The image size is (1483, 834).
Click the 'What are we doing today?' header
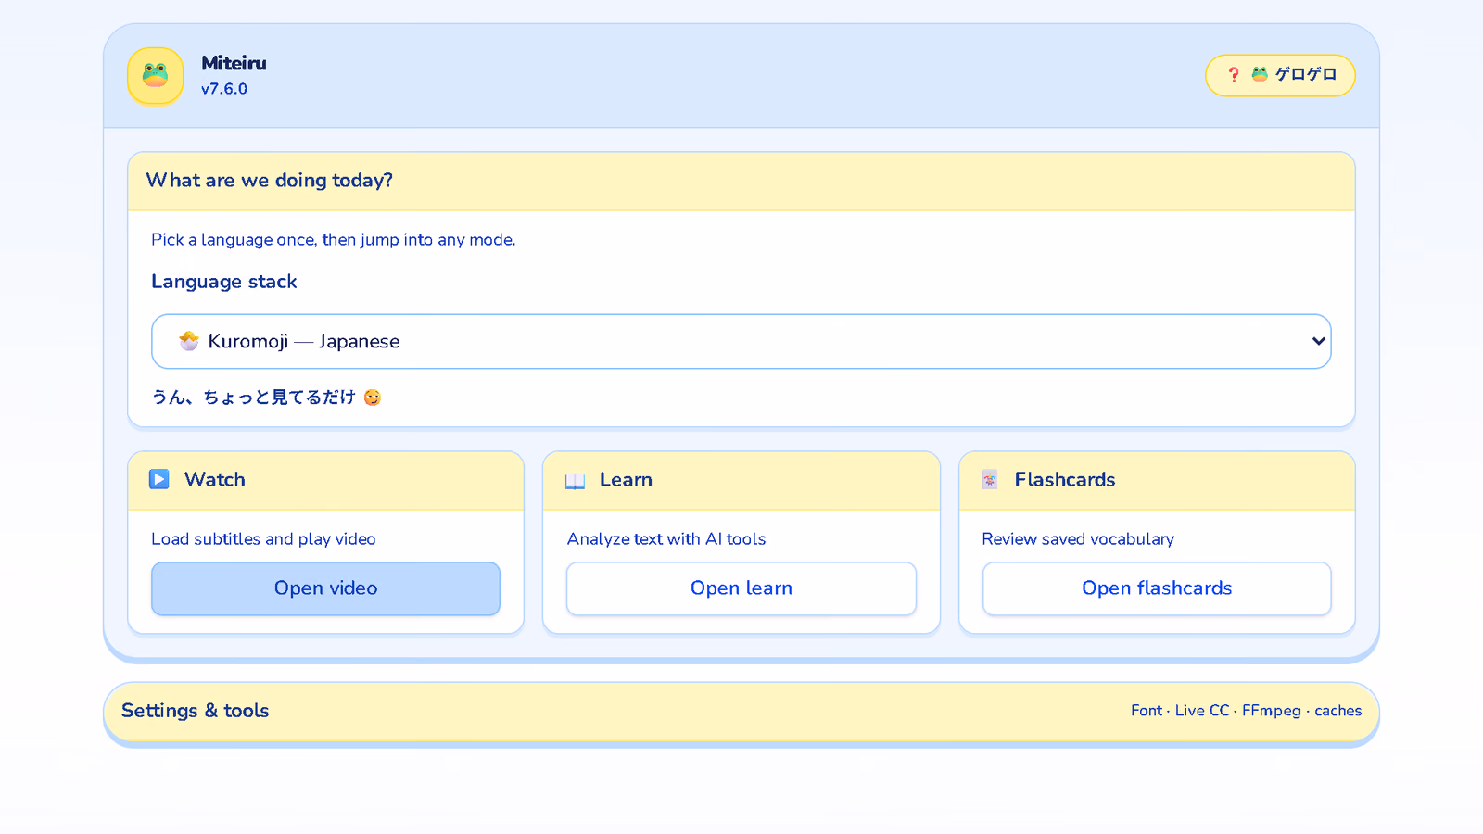(741, 181)
